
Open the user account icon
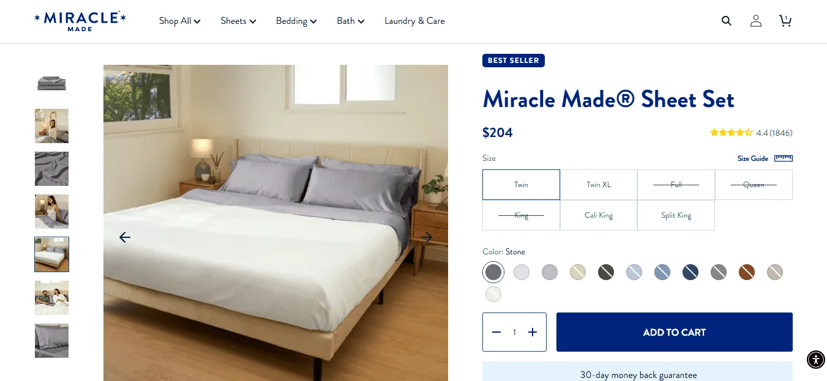(x=756, y=21)
